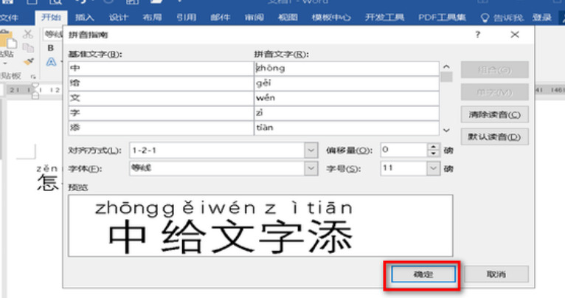Click pinyin field containing tiān
This screenshot has width=565, height=298.
click(x=347, y=128)
